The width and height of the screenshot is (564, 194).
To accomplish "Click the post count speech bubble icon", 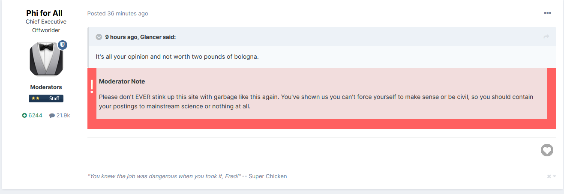I will [52, 116].
